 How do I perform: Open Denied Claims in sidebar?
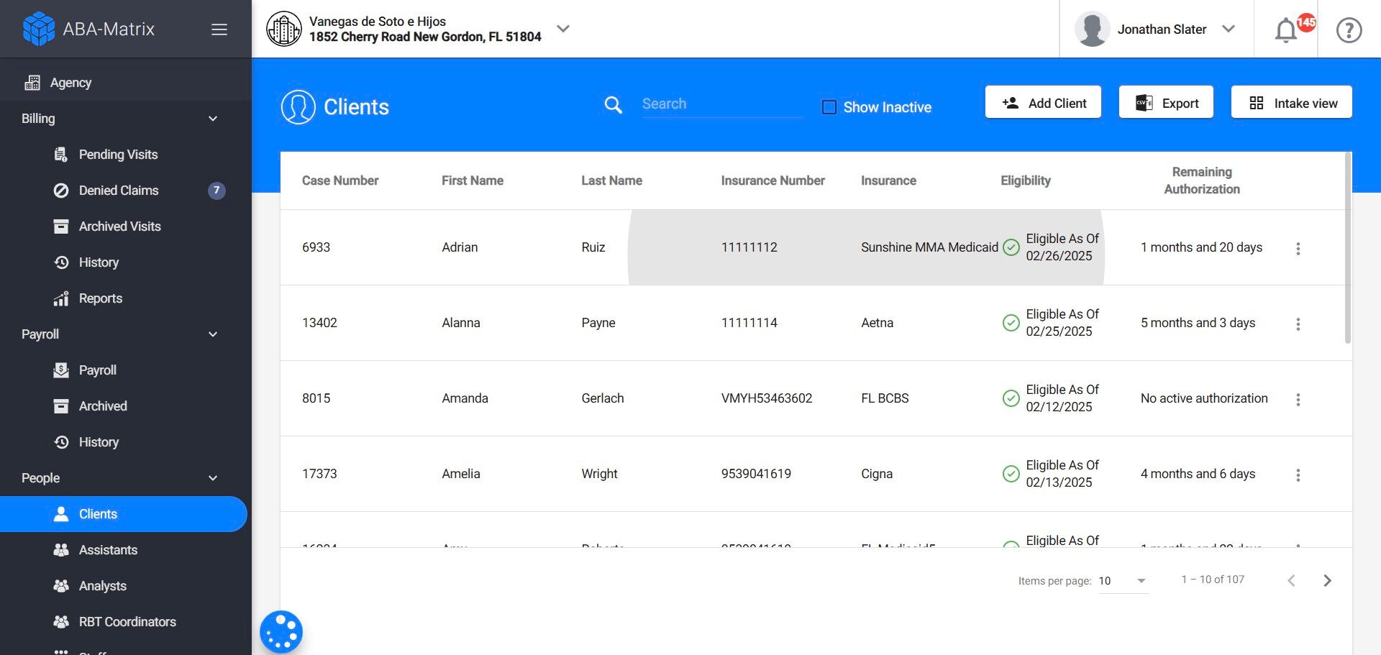click(119, 191)
